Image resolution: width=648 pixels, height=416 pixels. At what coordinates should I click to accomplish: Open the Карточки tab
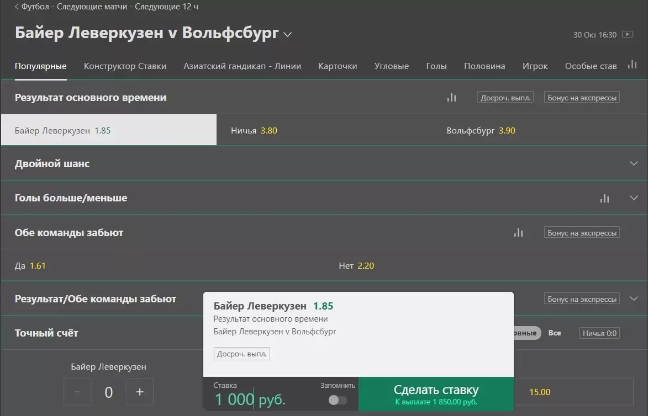338,66
